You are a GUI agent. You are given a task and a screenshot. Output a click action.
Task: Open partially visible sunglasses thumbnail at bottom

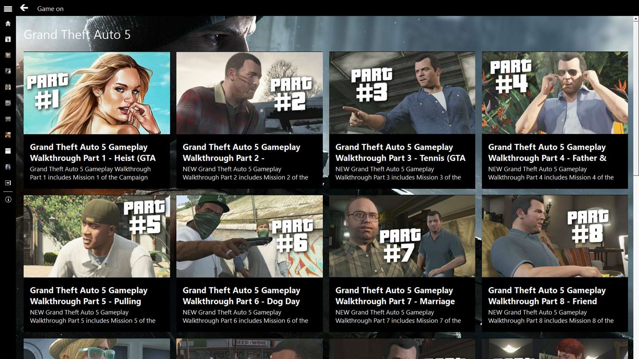(97, 349)
